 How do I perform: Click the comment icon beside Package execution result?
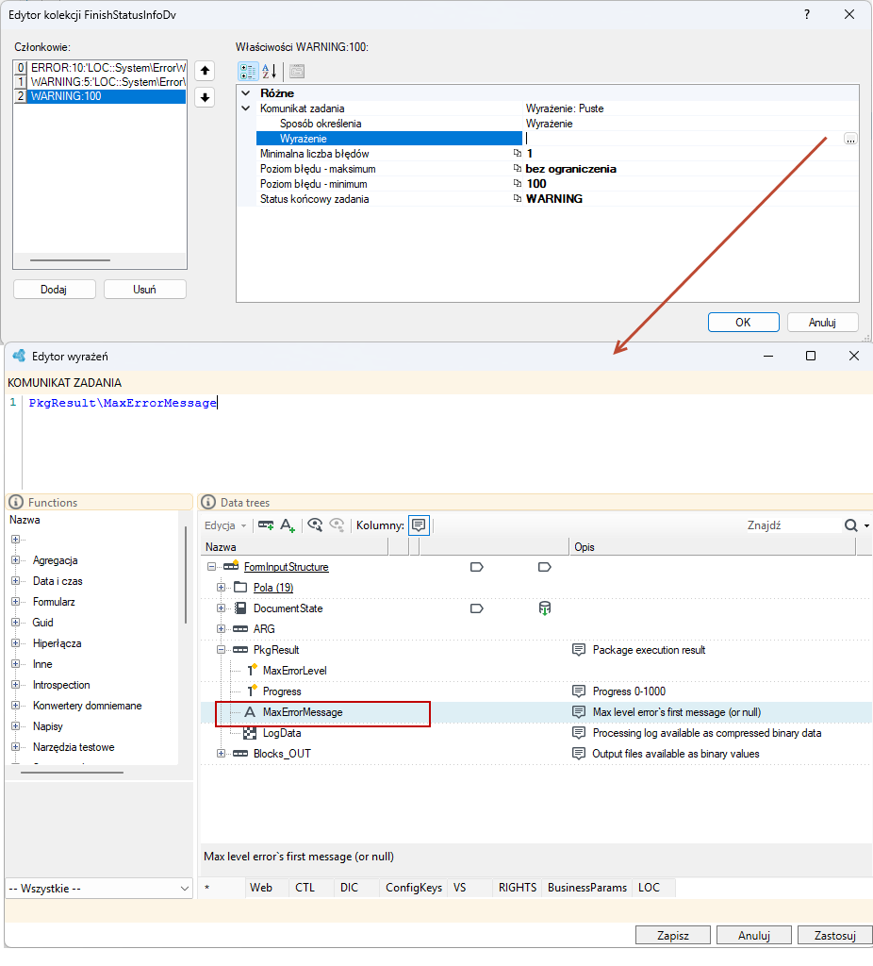coord(579,650)
